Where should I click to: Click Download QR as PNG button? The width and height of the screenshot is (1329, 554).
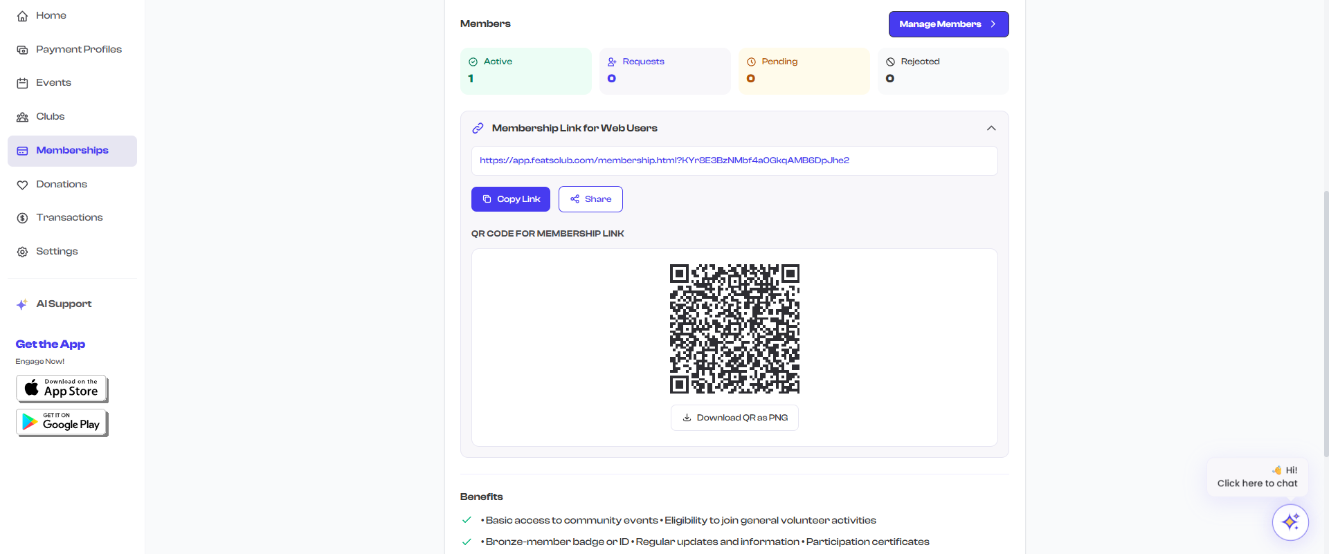tap(734, 418)
